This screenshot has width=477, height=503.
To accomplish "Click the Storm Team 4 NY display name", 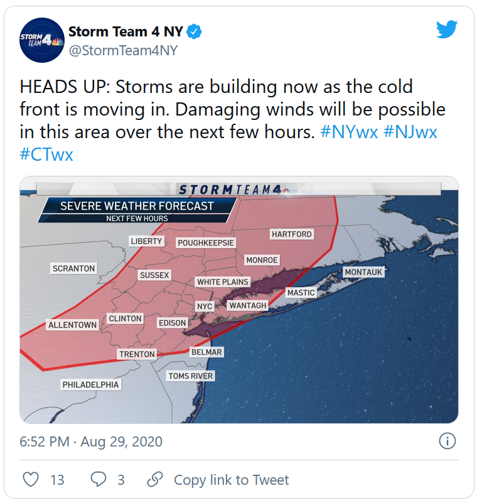I will (x=126, y=32).
